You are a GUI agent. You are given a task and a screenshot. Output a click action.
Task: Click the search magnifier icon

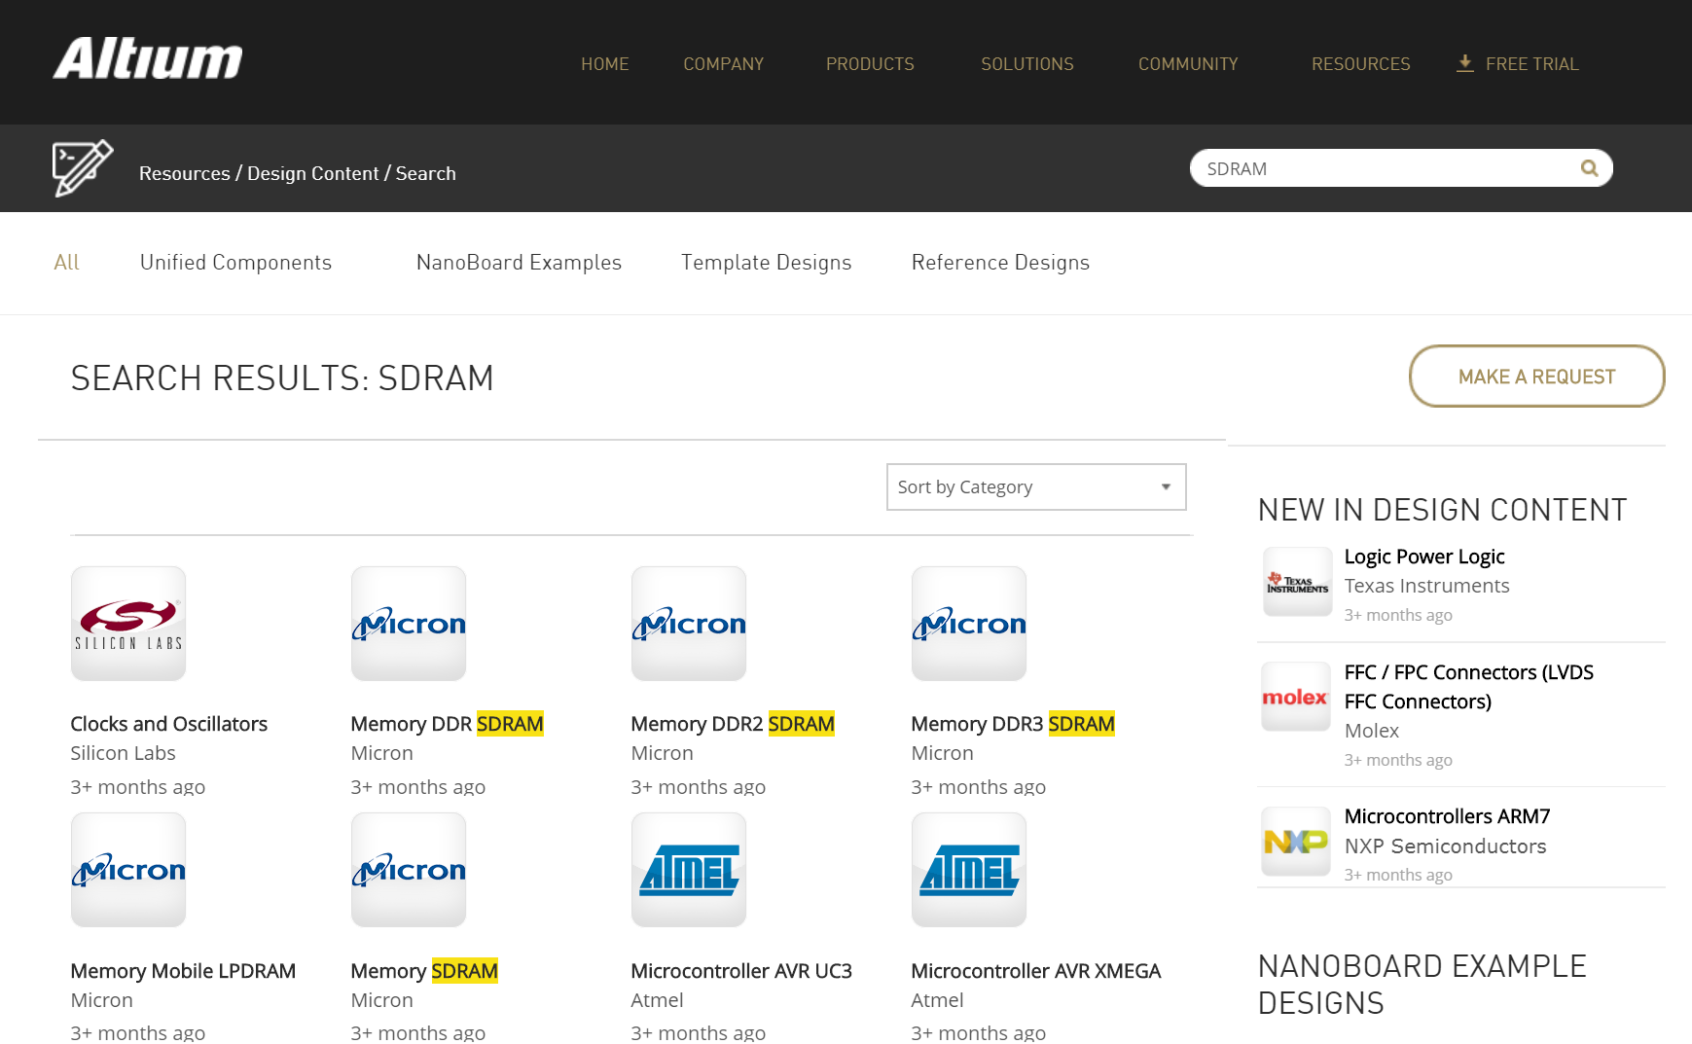pos(1589,167)
